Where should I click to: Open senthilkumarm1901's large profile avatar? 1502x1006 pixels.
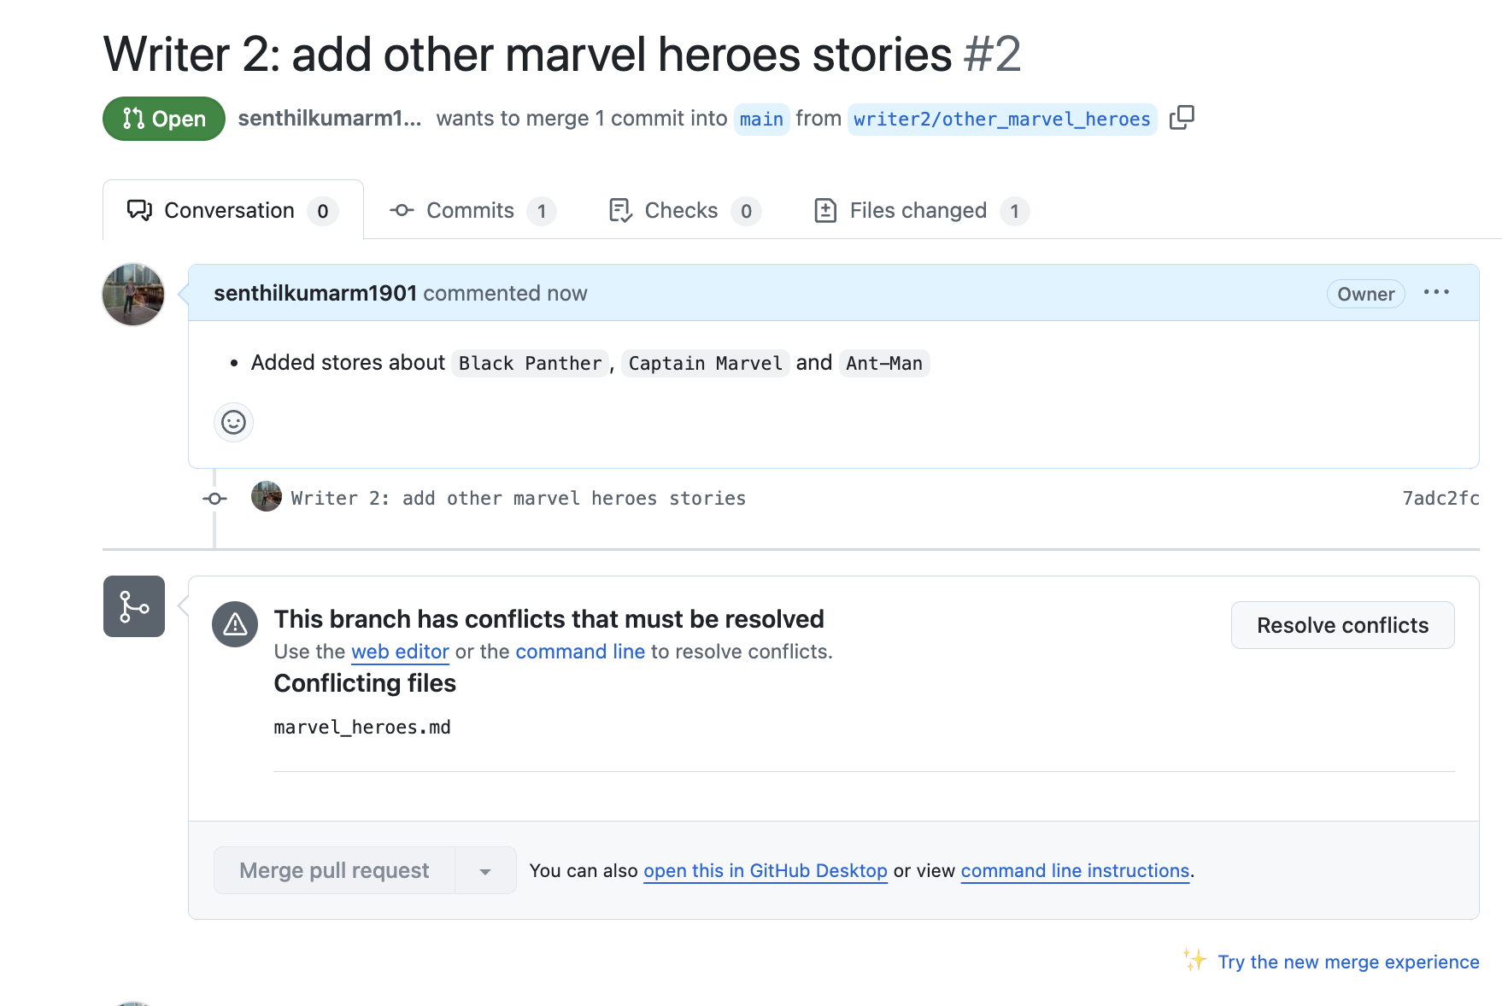(x=133, y=295)
